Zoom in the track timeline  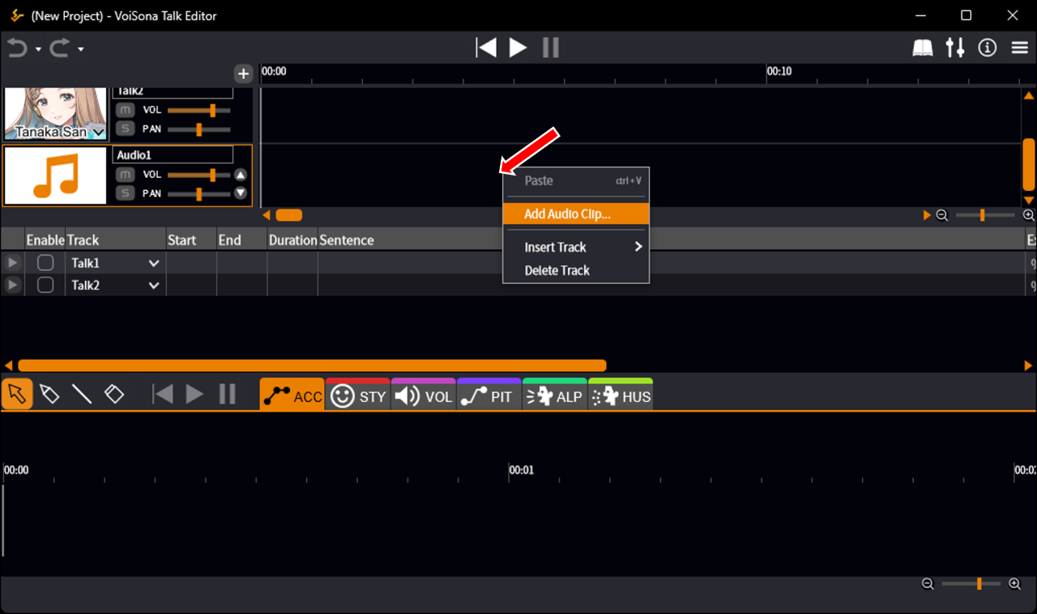1029,215
